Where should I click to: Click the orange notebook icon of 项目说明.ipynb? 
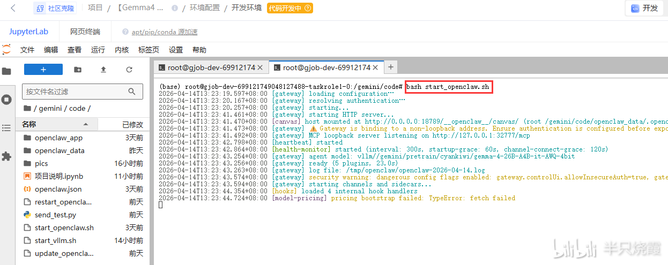[27, 176]
